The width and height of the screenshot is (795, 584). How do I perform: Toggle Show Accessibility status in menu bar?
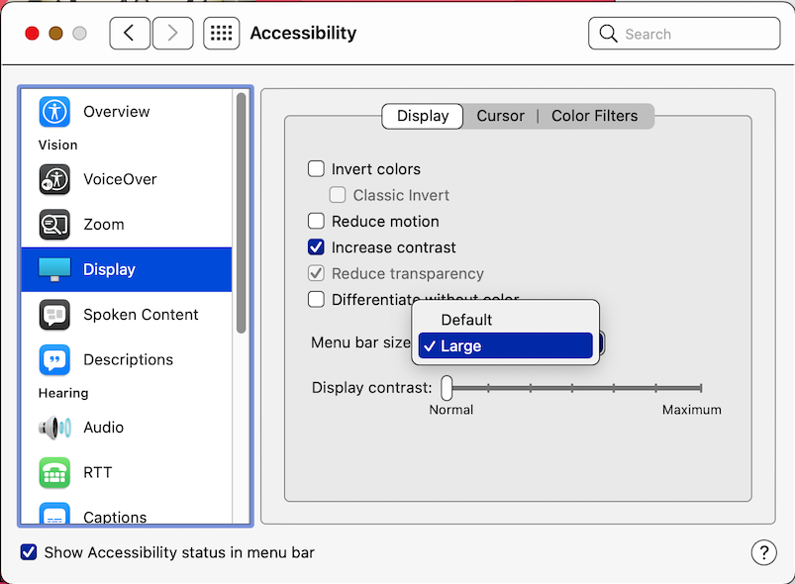[x=30, y=552]
